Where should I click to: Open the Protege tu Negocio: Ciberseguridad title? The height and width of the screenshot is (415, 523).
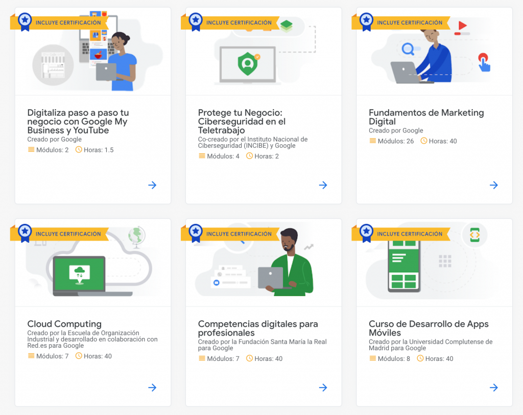242,121
